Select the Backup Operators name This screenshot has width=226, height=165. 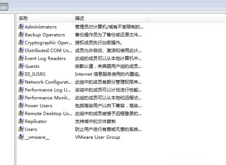click(45, 35)
